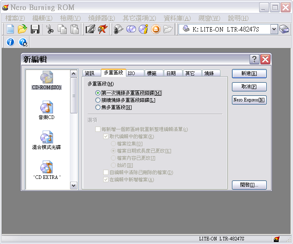
Task: Switch to the 燒錄 tab
Action: (211, 73)
